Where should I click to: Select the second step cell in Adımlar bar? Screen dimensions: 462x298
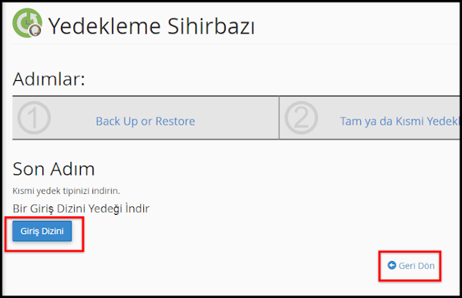pos(370,118)
